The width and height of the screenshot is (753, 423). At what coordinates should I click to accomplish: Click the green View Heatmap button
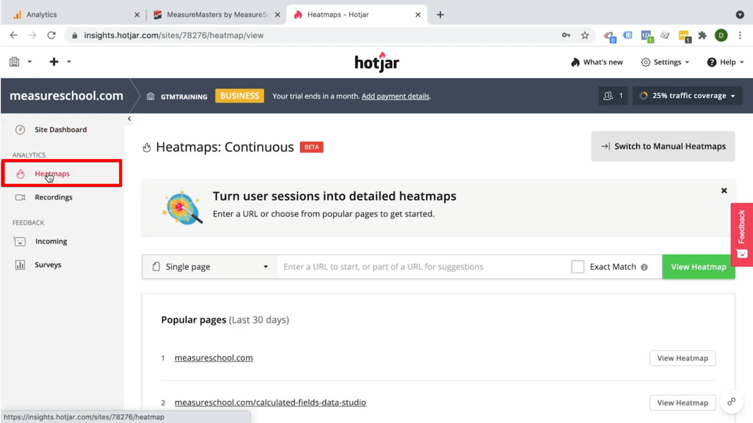[x=698, y=267]
